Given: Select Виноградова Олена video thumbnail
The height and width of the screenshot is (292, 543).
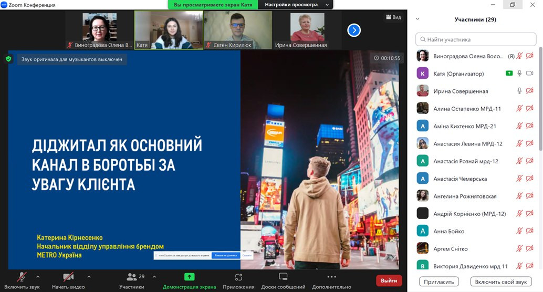Looking at the screenshot, I should tap(99, 30).
